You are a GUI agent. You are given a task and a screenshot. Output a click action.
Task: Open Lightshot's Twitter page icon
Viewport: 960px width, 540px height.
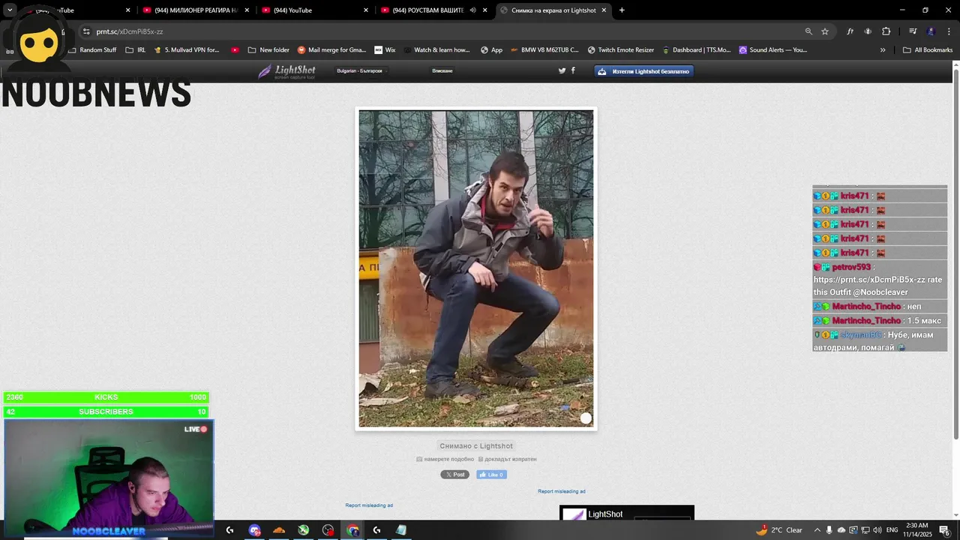562,70
